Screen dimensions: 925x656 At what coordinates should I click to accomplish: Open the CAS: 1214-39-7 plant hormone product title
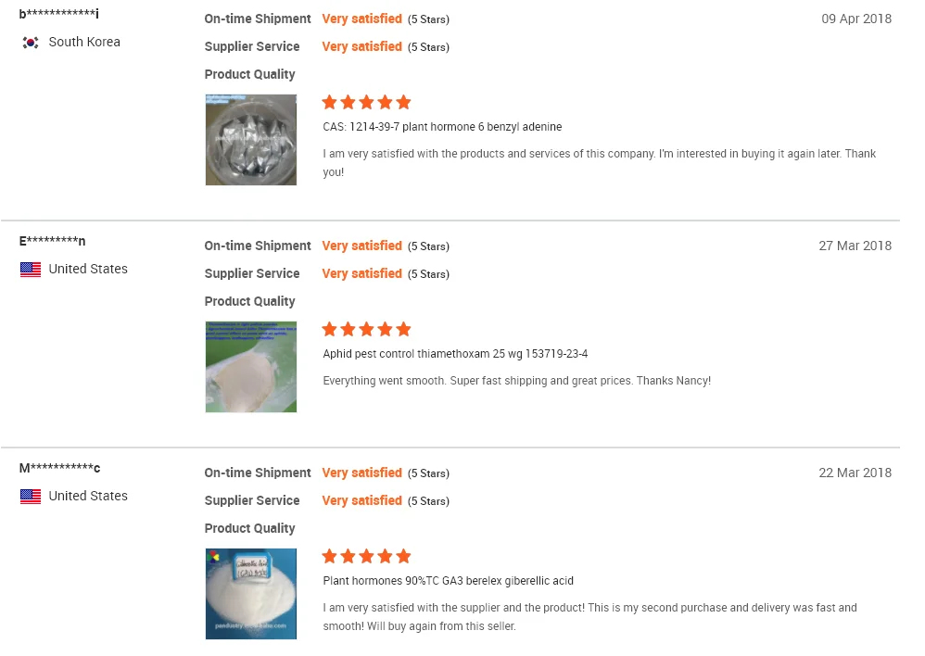(x=442, y=127)
